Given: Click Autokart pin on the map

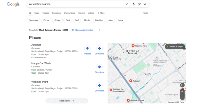Looking at the screenshot, I should pyautogui.click(x=131, y=81).
